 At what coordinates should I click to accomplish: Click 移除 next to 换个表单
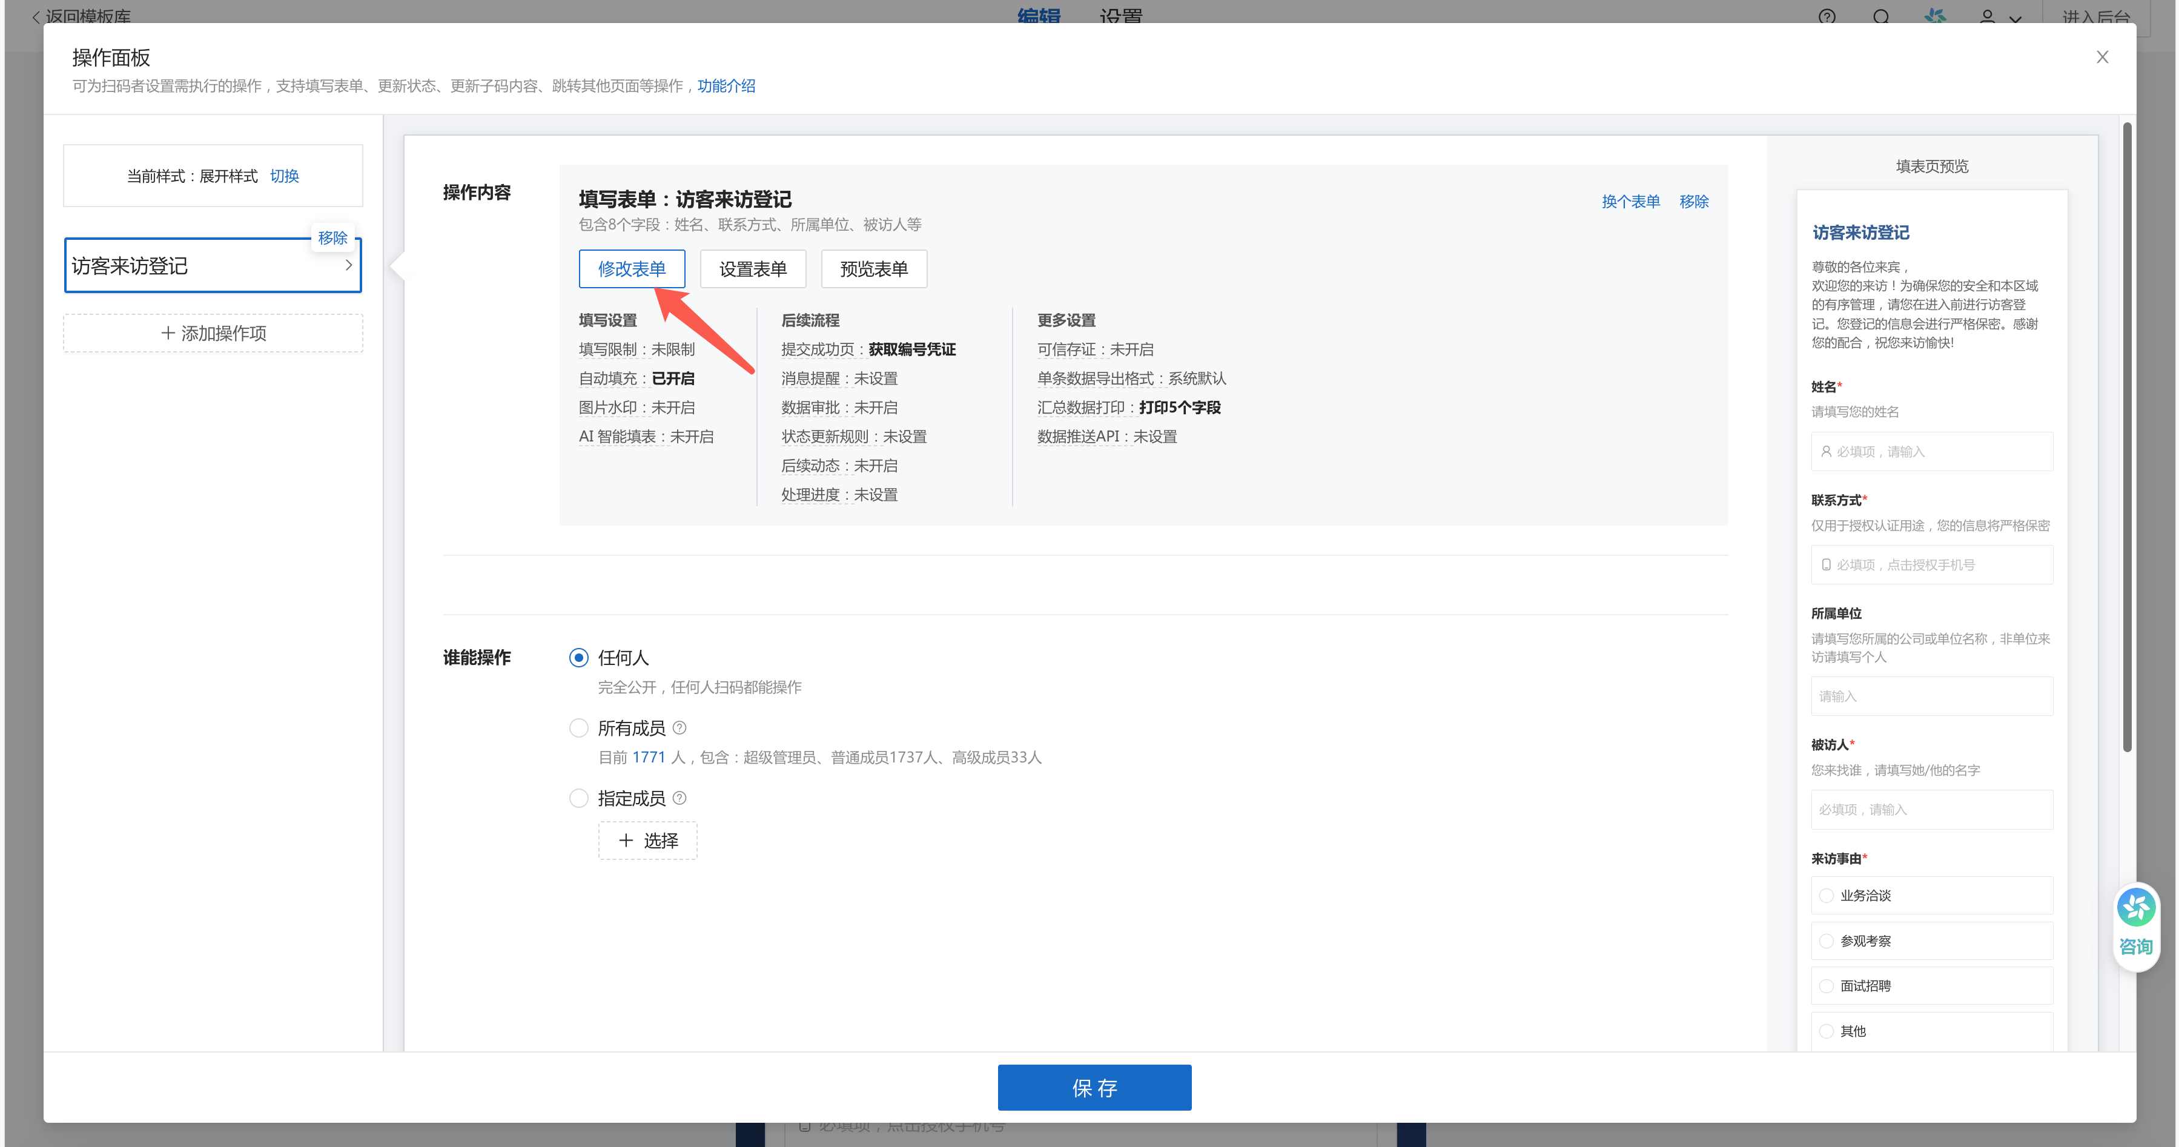[1693, 201]
